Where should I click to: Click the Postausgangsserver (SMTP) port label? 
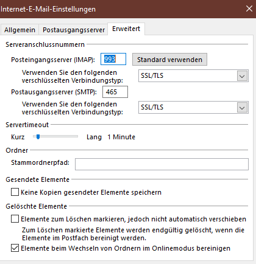point(54,92)
